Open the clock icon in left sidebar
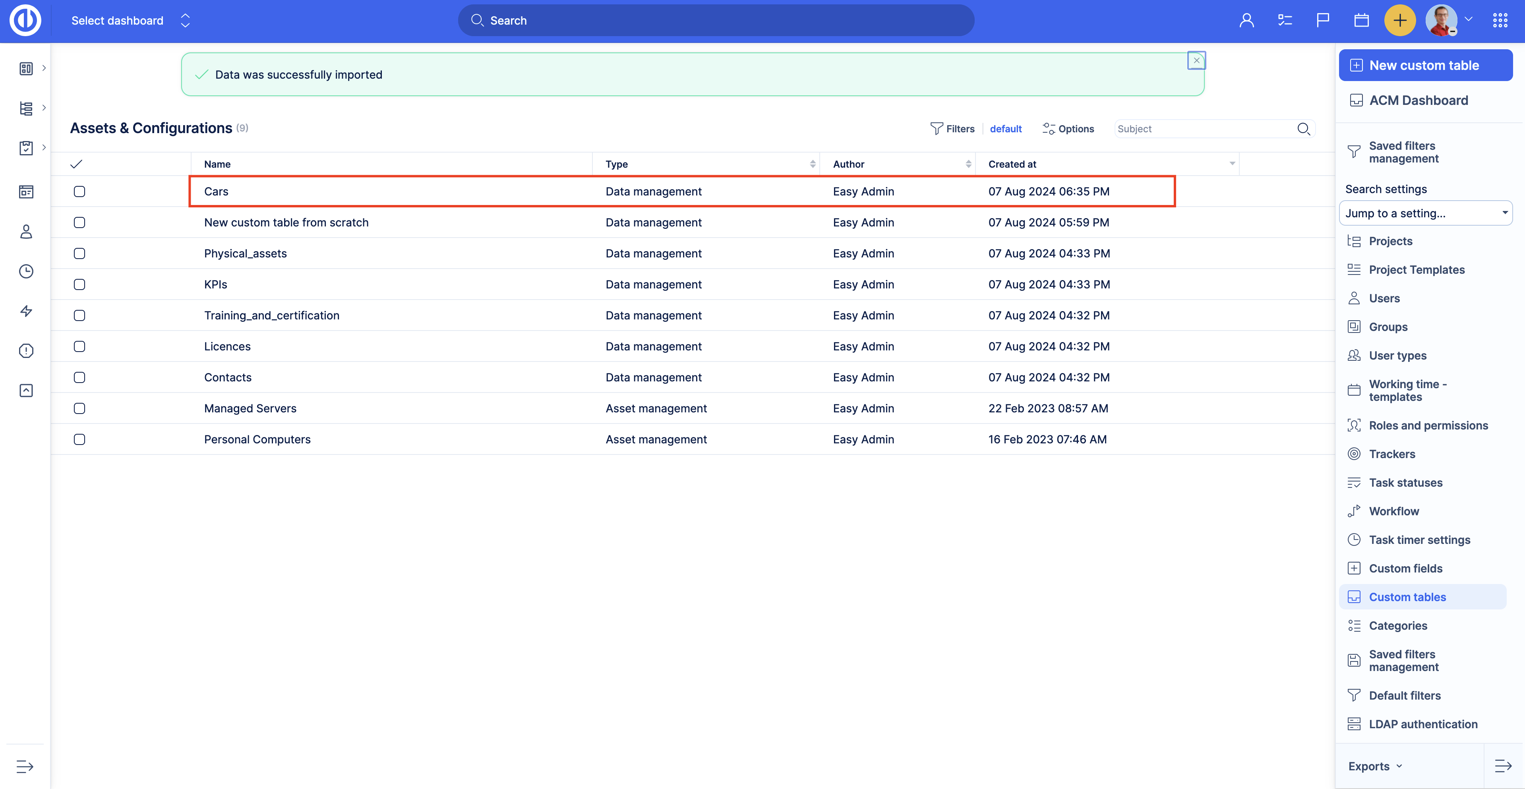This screenshot has height=789, width=1525. [26, 271]
